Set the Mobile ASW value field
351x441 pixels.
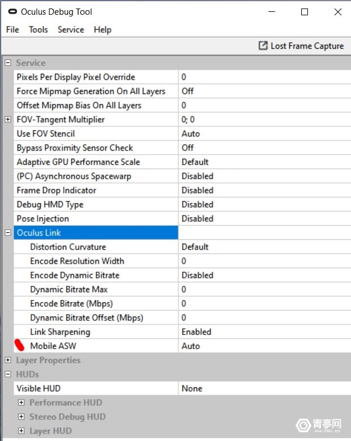tap(264, 346)
